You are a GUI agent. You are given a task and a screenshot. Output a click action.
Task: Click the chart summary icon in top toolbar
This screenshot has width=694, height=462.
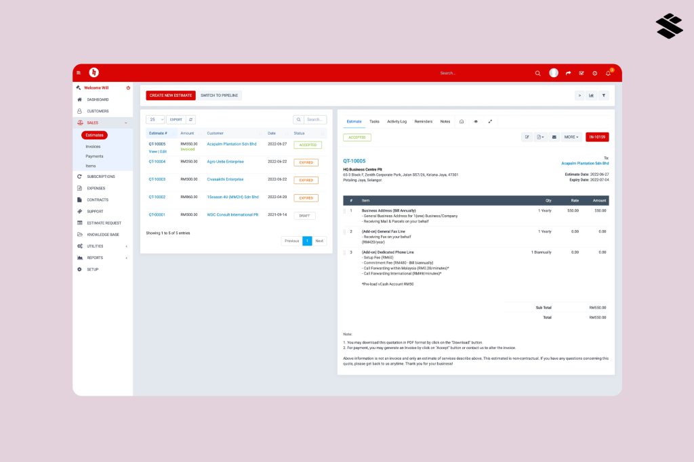(x=591, y=95)
